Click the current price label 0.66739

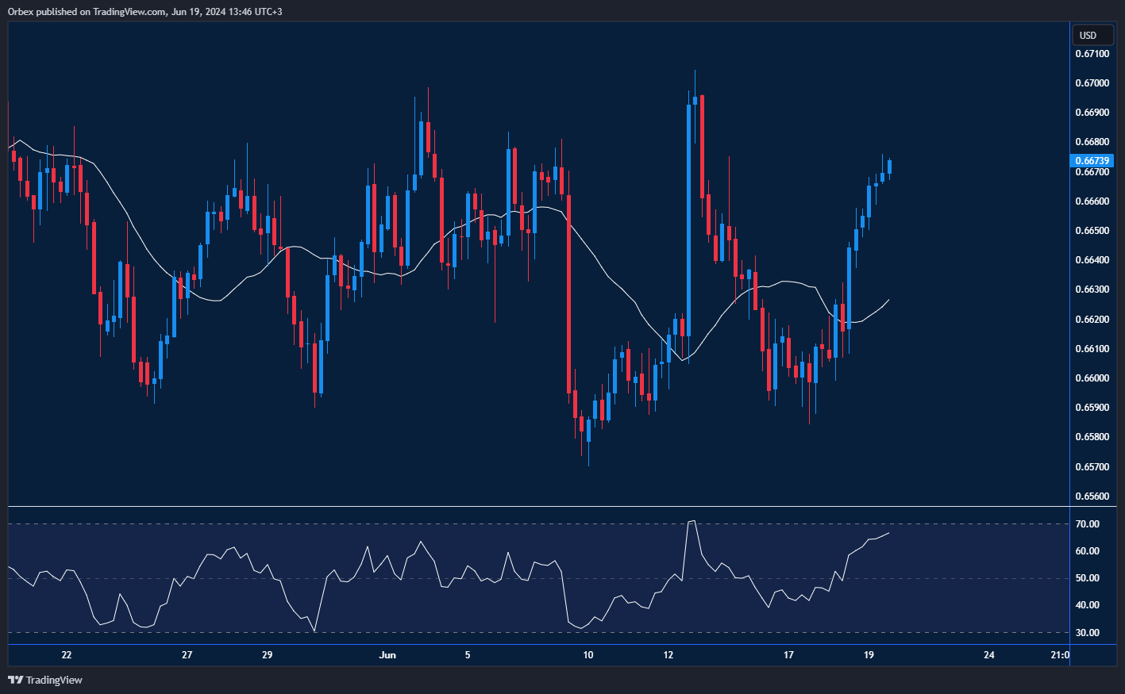[1092, 160]
